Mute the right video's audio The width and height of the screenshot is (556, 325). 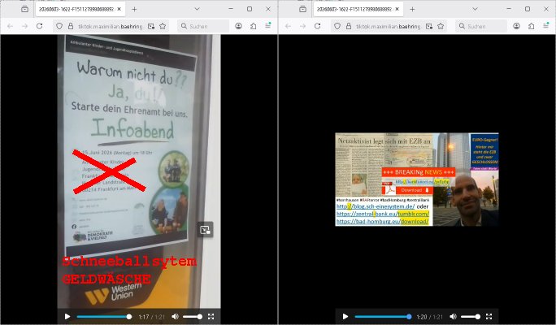coord(453,317)
